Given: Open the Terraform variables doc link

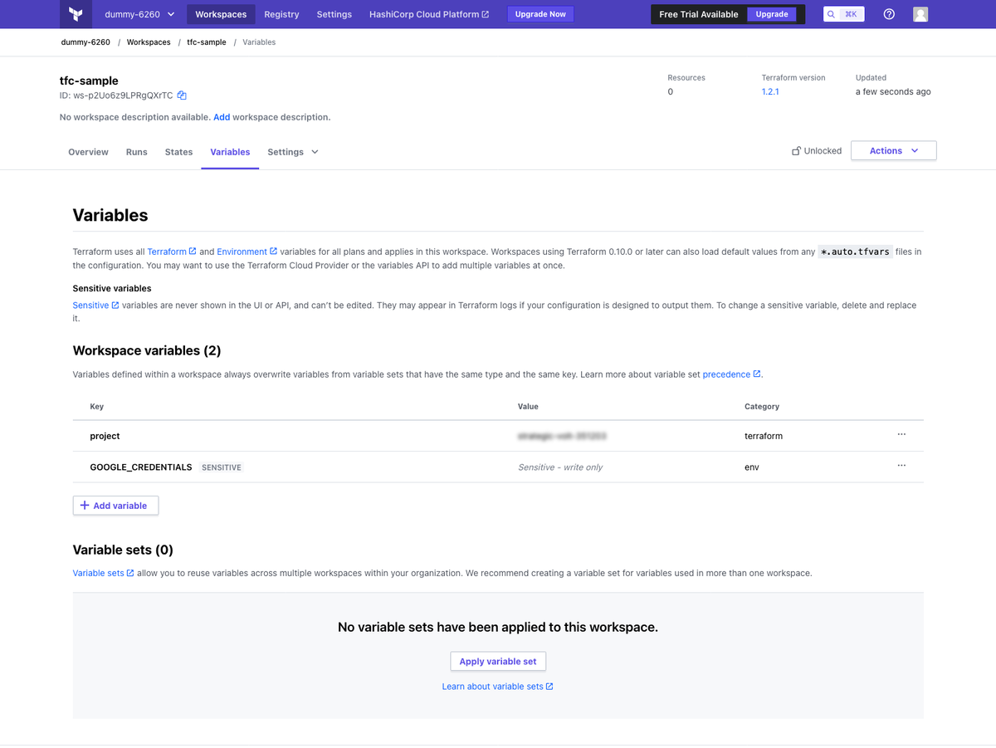Looking at the screenshot, I should pos(172,252).
